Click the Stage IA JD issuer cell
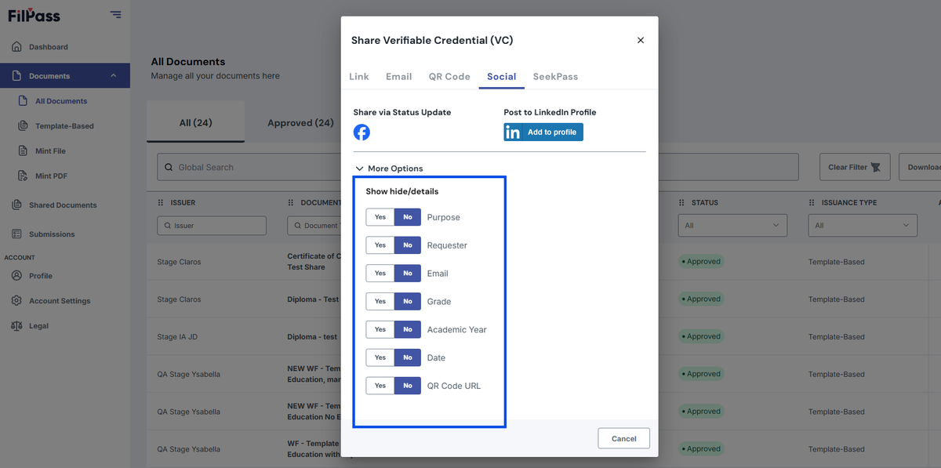Viewport: 941px width, 468px height. click(177, 337)
